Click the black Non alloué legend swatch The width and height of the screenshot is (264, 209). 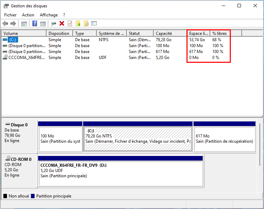(5, 196)
